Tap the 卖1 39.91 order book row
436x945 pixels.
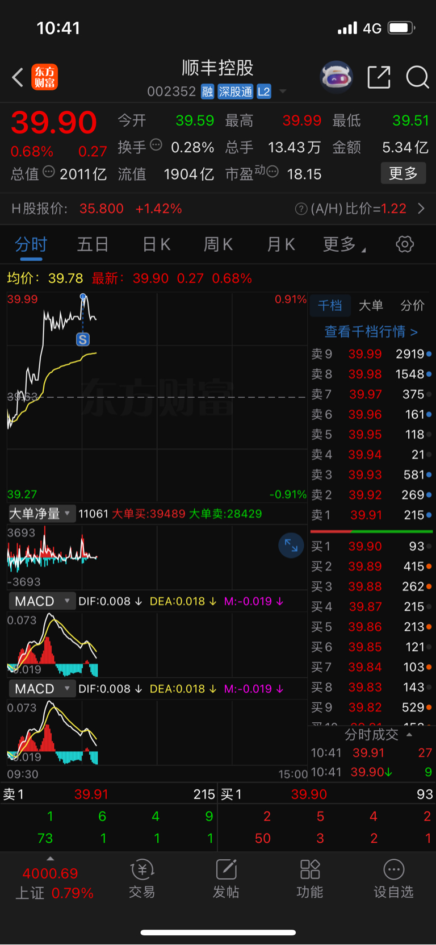[371, 515]
